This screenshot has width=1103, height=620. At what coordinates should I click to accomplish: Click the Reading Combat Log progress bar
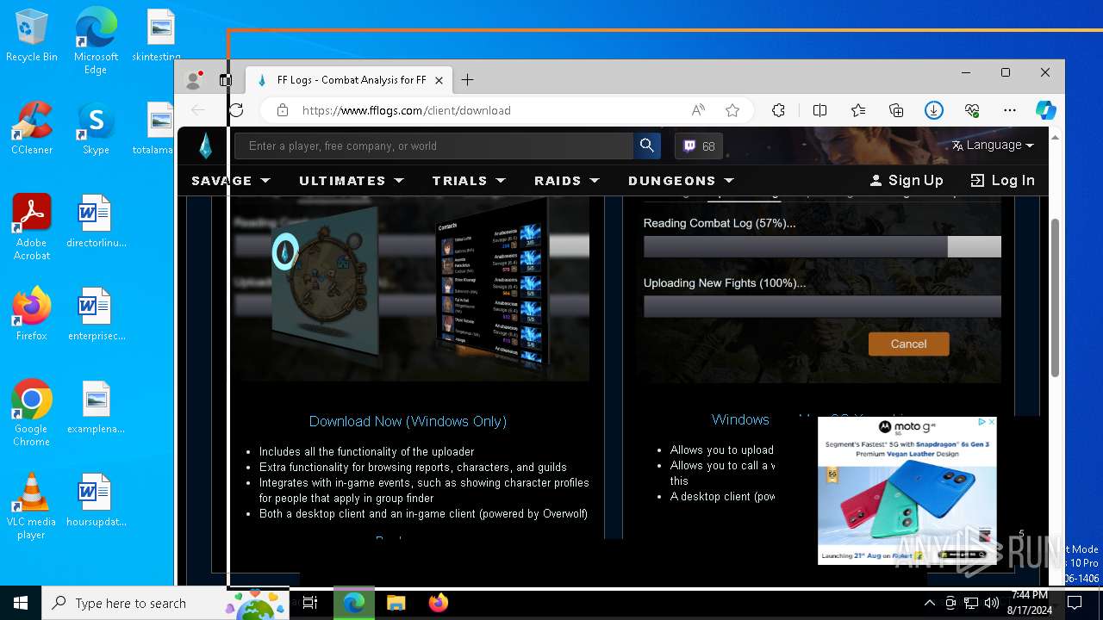(822, 246)
